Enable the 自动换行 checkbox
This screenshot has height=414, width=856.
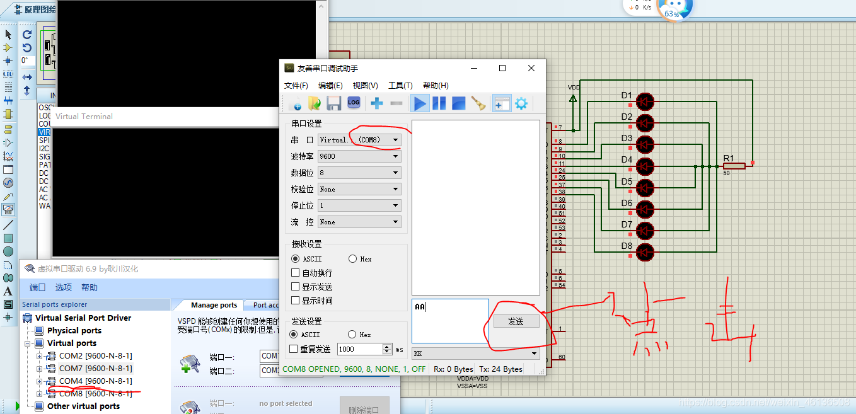point(296,272)
